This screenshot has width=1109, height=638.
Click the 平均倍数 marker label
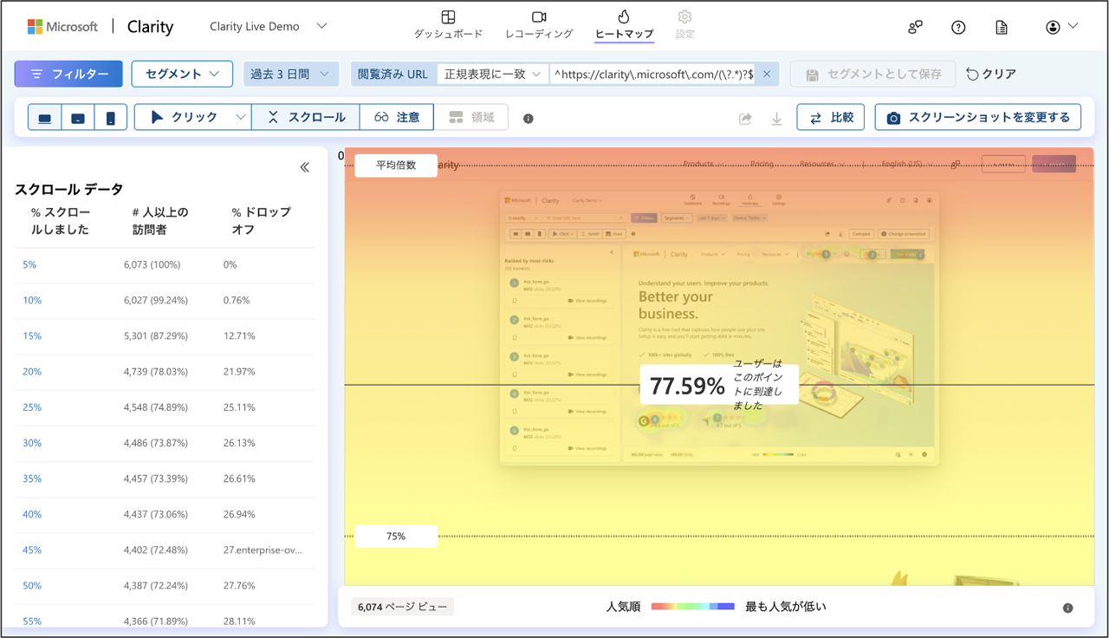point(396,165)
